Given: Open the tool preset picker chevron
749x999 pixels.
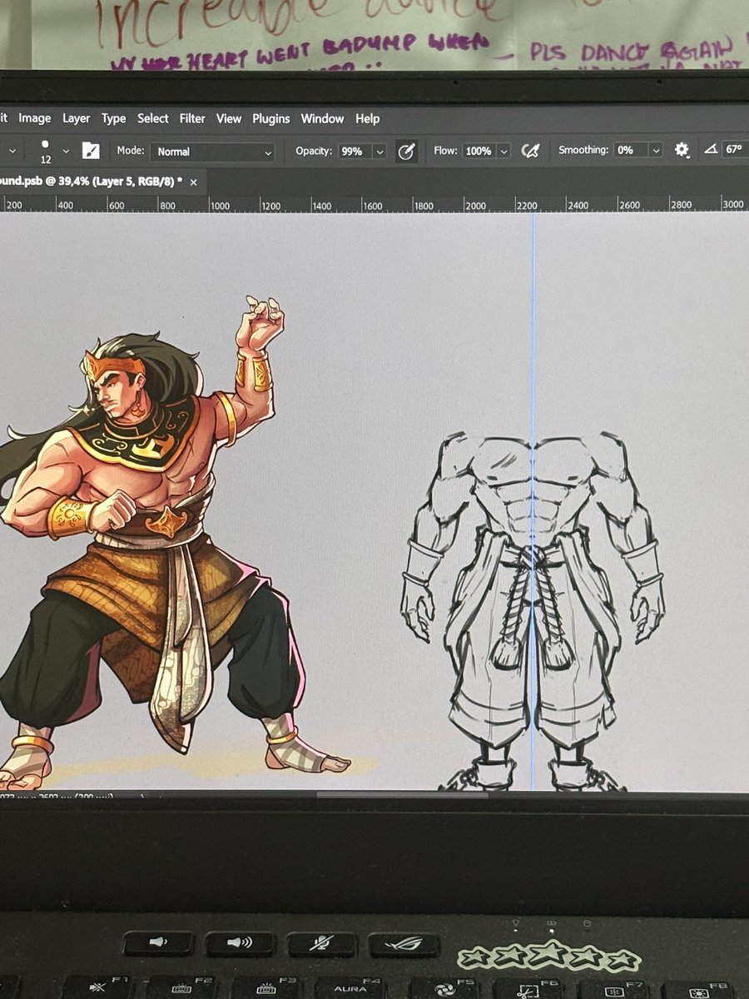Looking at the screenshot, I should (12, 152).
